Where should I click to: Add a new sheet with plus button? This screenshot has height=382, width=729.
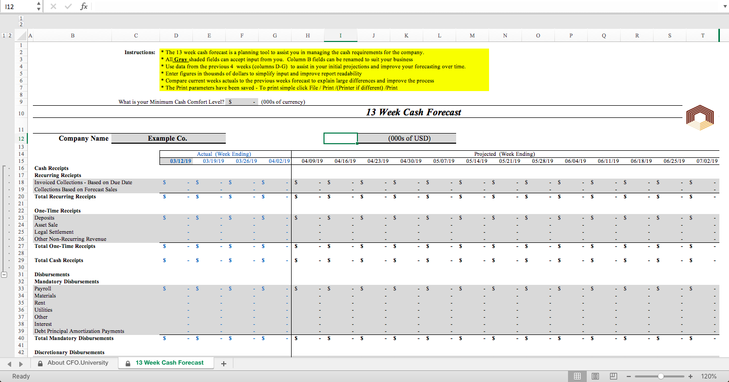click(x=223, y=363)
